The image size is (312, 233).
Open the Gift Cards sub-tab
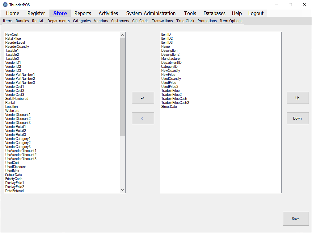tap(140, 21)
